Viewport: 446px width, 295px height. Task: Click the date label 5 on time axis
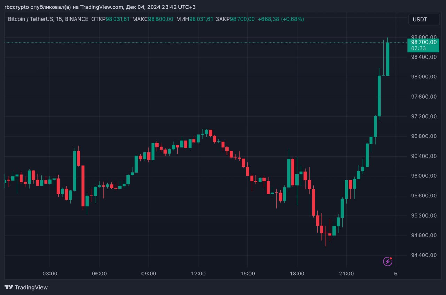point(396,274)
